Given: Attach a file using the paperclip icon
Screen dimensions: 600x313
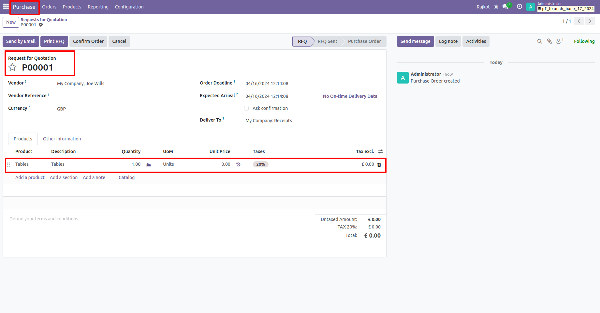Looking at the screenshot, I should click(549, 41).
